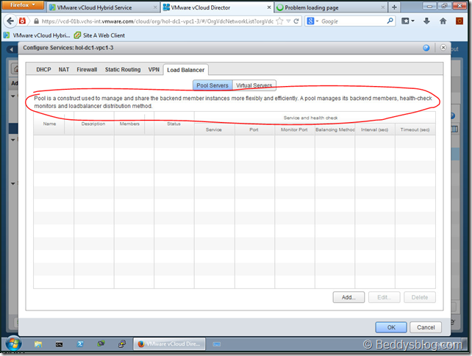
Task: Open the bookmarks menu icon
Action: coord(408,21)
